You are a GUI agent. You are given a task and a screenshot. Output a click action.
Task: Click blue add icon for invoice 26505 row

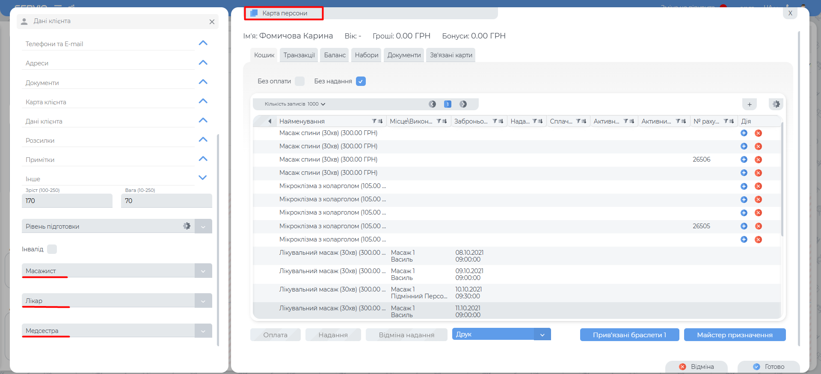(744, 226)
